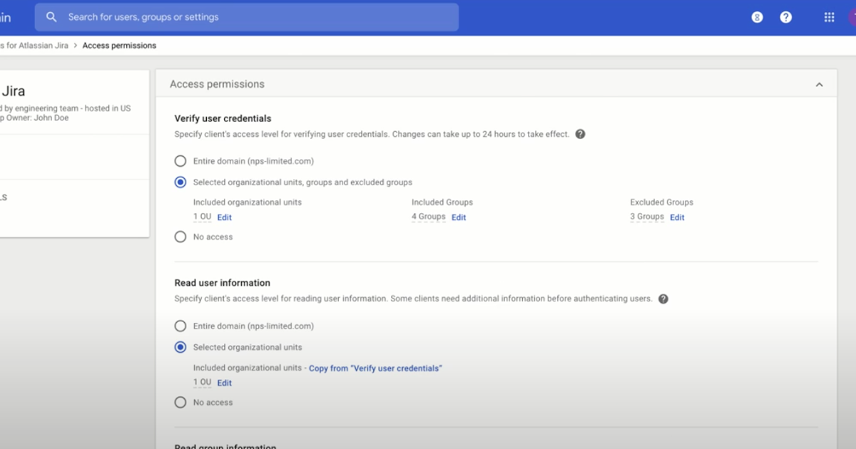Open the Google apps launcher grid
This screenshot has width=856, height=449.
tap(829, 16)
